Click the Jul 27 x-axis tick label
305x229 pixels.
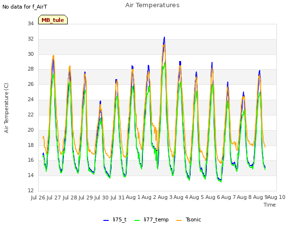pos(54,198)
